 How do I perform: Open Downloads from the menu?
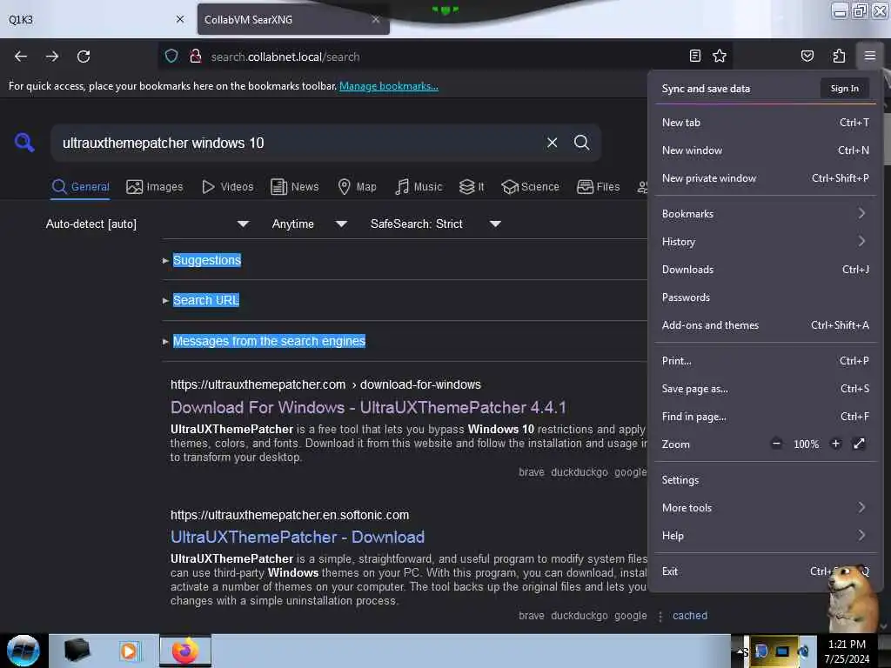764,270
